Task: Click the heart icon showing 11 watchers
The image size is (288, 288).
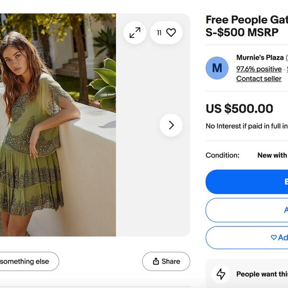Action: coord(166,33)
